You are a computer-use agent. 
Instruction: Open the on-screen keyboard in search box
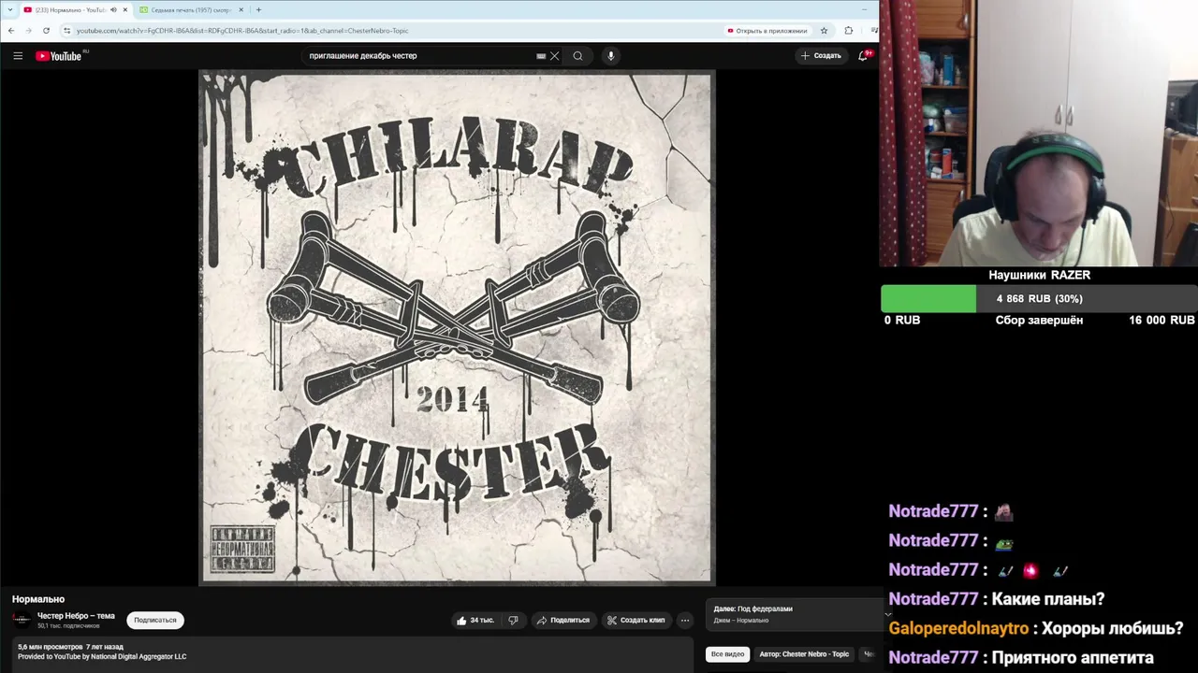[541, 56]
